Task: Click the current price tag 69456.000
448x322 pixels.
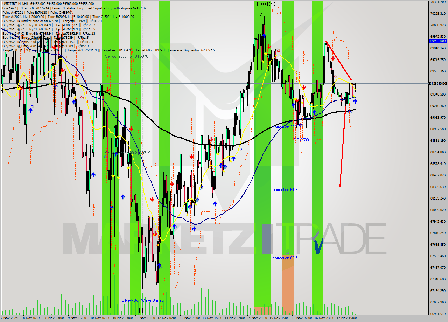Action: [x=438, y=84]
